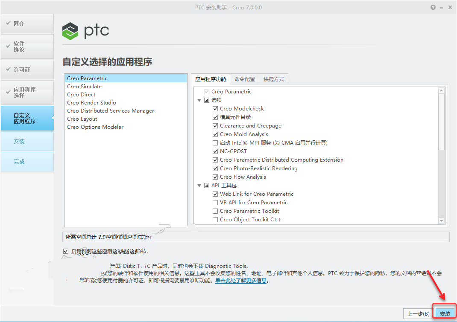Toggle NC-GPOST checkbox
The image size is (457, 322).
pos(215,151)
